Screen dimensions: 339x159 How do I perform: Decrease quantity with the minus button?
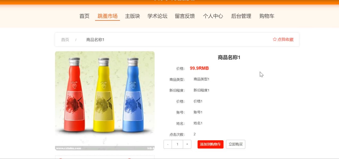click(168, 144)
